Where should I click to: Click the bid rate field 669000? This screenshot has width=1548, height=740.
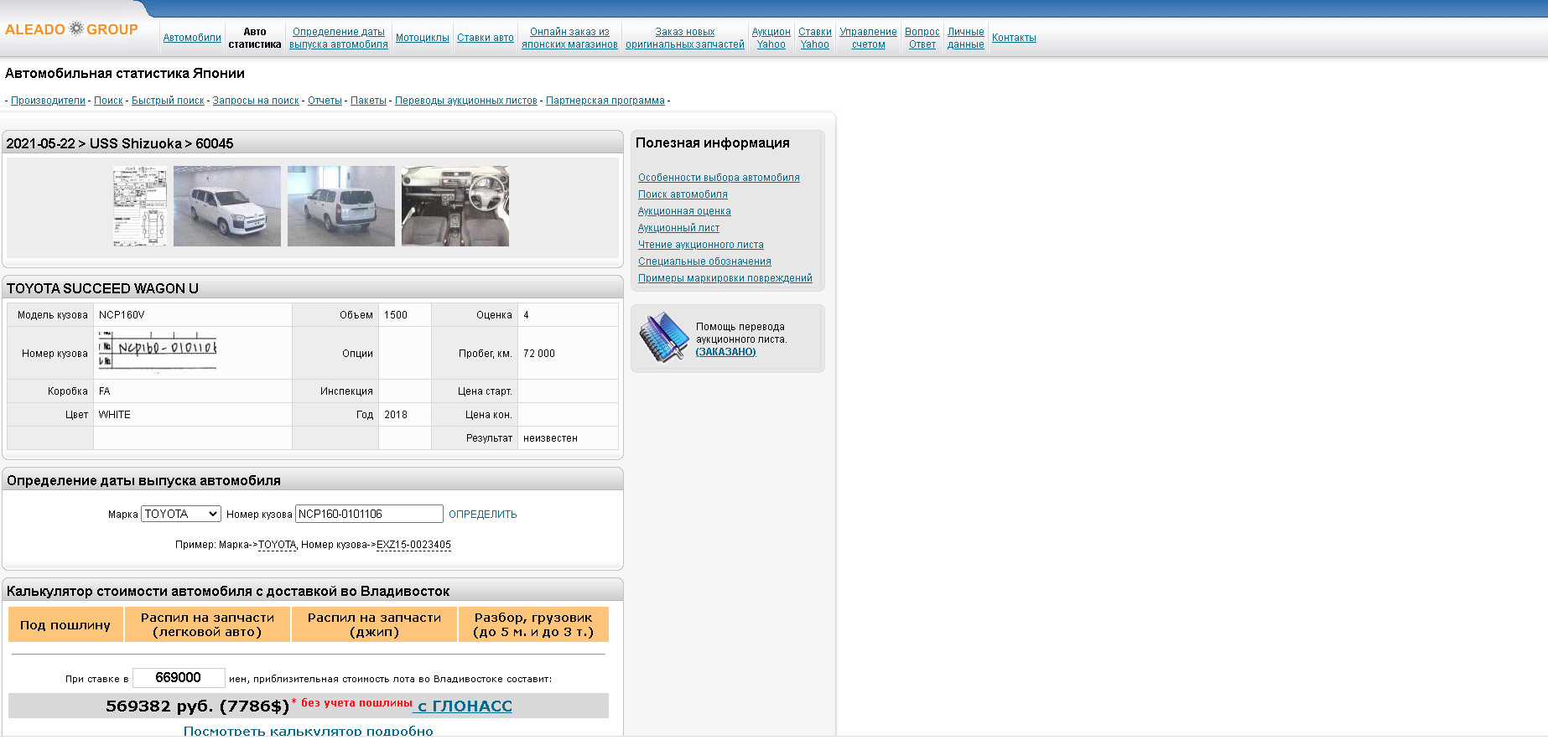click(179, 678)
